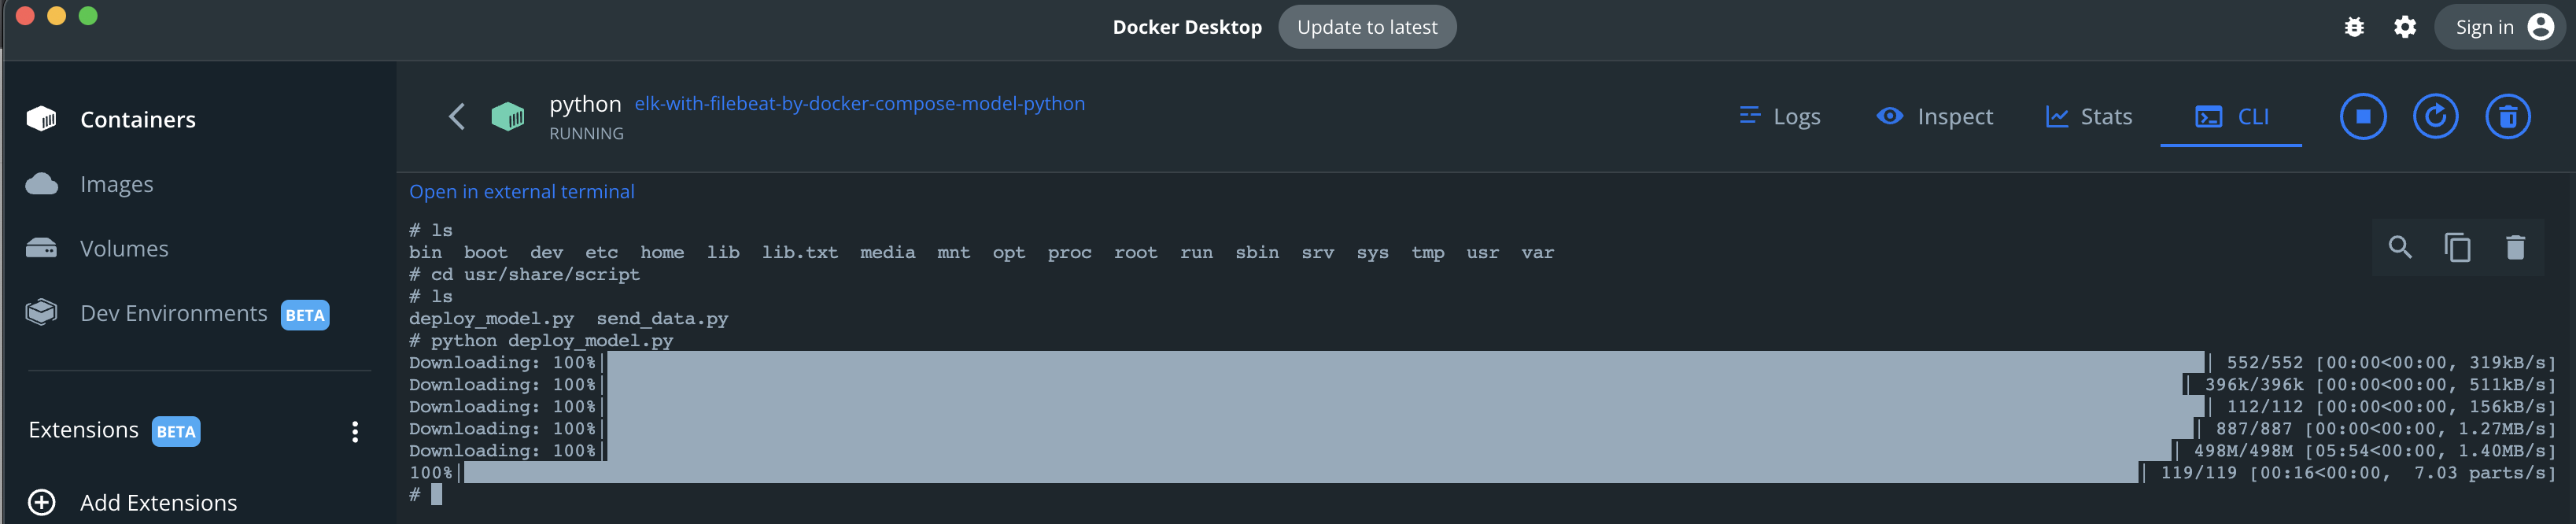2576x524 pixels.
Task: Click Add Extensions in sidebar
Action: pyautogui.click(x=158, y=502)
